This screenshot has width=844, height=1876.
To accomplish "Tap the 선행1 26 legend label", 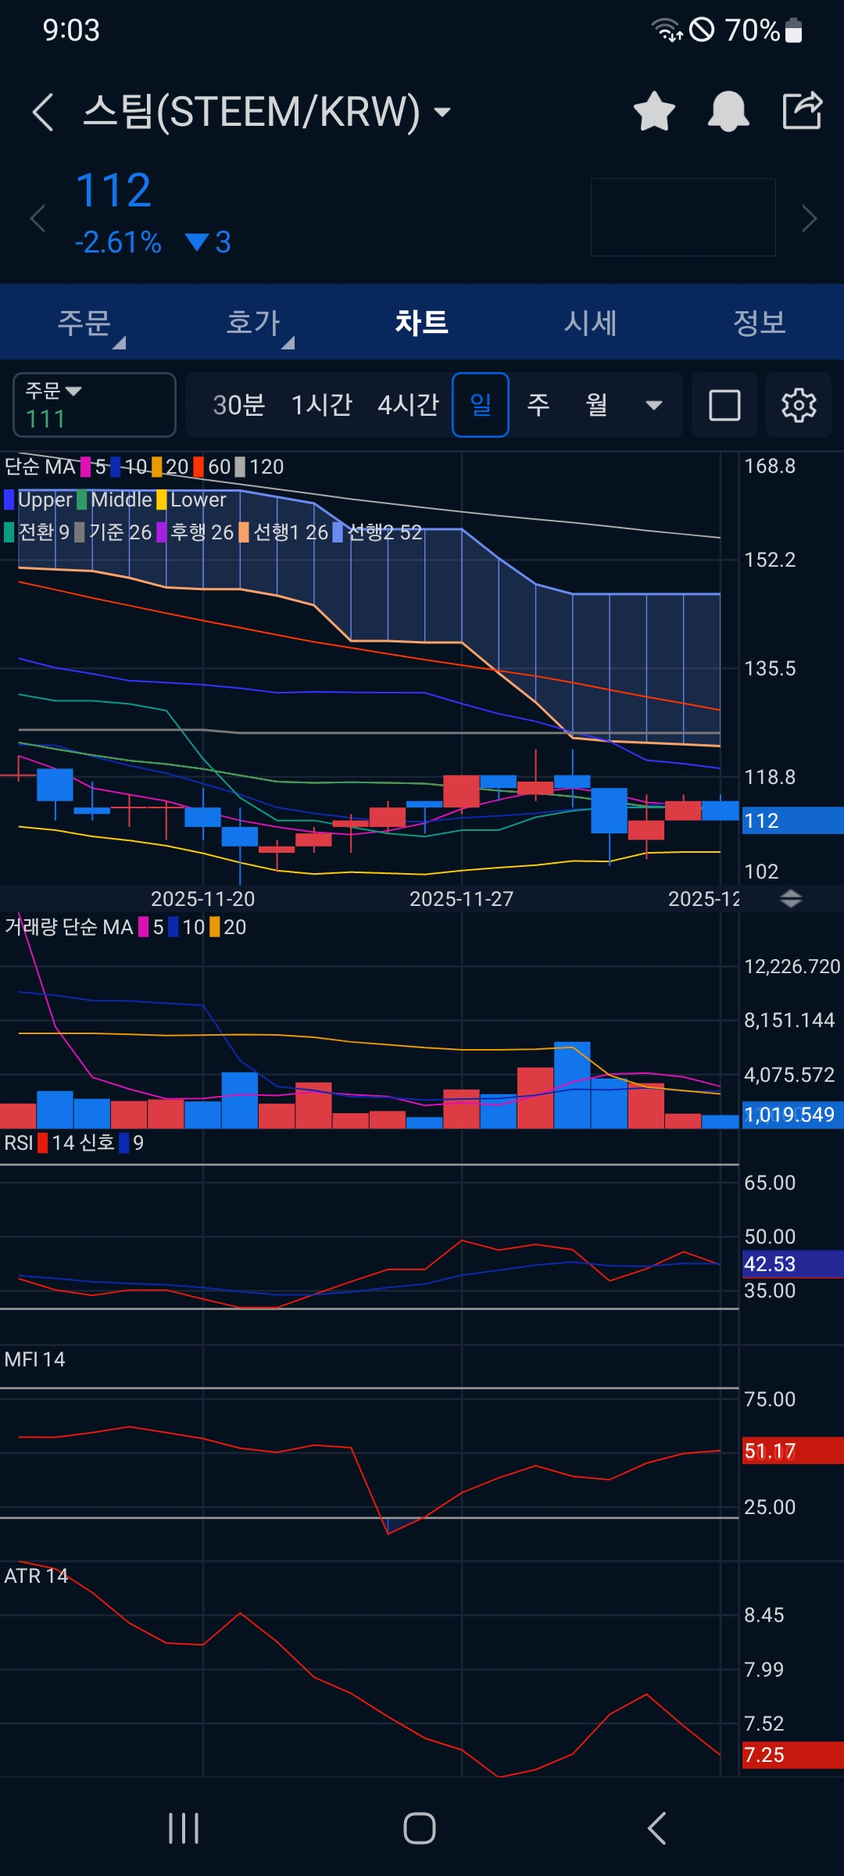I will pyautogui.click(x=284, y=532).
